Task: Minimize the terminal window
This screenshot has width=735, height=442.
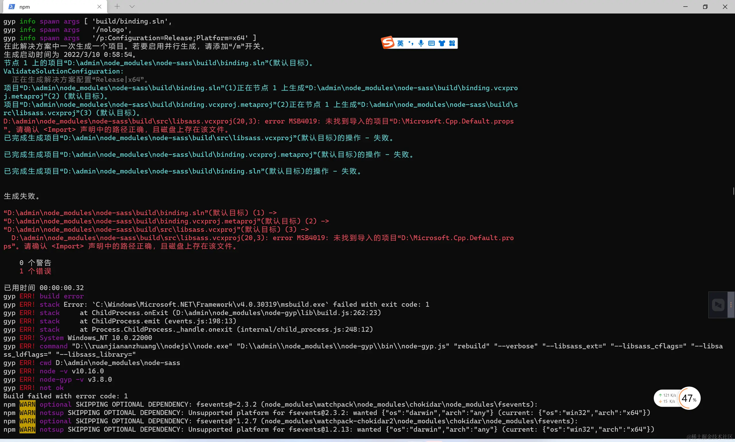Action: (685, 7)
